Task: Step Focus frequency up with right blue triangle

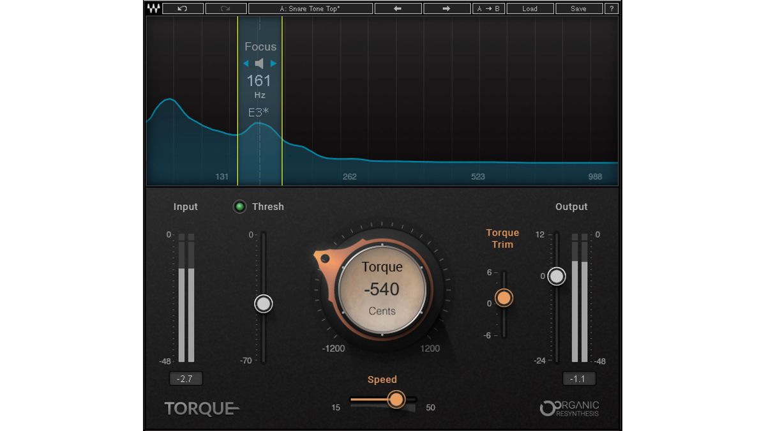Action: pos(273,63)
